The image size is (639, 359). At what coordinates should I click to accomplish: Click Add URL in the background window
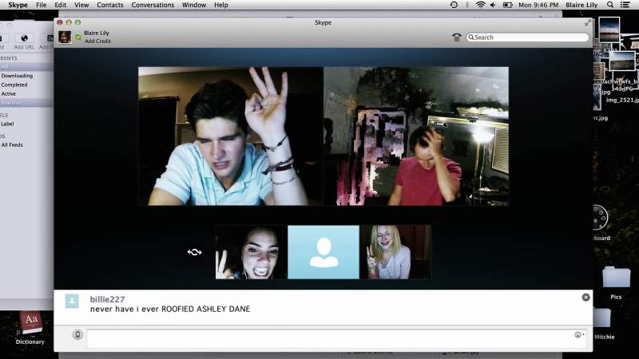tap(24, 41)
